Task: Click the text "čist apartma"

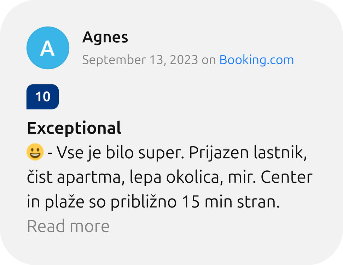Action: (75, 177)
